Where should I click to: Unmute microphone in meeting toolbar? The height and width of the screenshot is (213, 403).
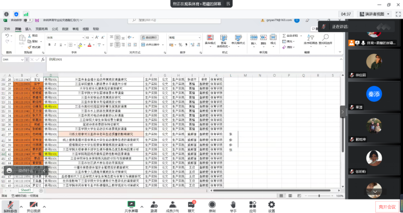click(10, 205)
